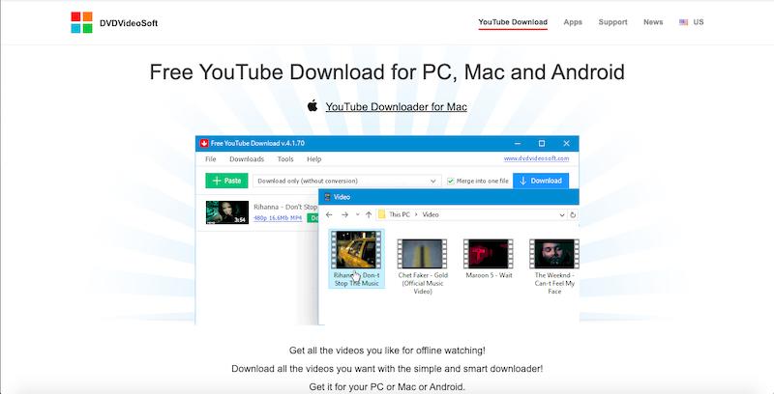Open the Tools menu in app window
The image size is (774, 394).
(285, 159)
